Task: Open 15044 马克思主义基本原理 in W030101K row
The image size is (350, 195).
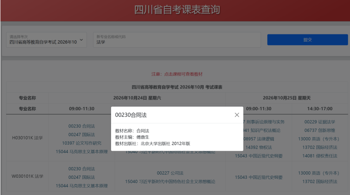Action: pyautogui.click(x=82, y=186)
